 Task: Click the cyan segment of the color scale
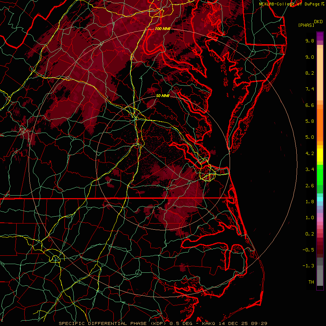pyautogui.click(x=320, y=199)
